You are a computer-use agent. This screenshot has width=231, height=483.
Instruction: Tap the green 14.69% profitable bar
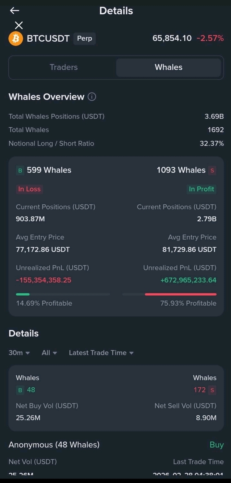23,294
